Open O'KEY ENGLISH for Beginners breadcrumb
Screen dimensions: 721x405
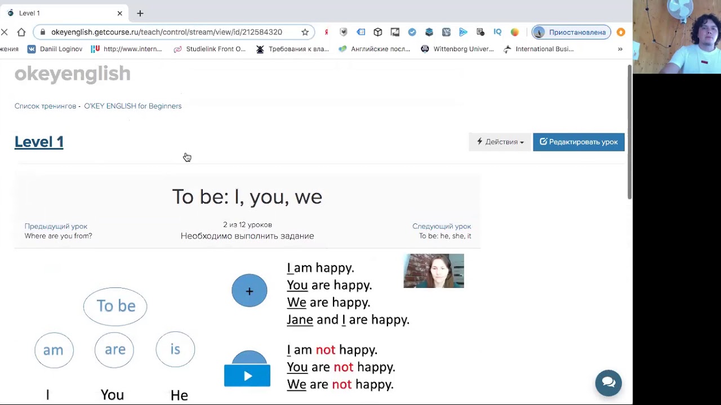(x=133, y=106)
